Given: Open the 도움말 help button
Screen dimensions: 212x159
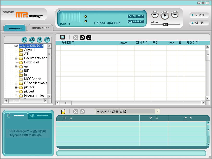Looking at the screenshot, I should (x=199, y=15).
